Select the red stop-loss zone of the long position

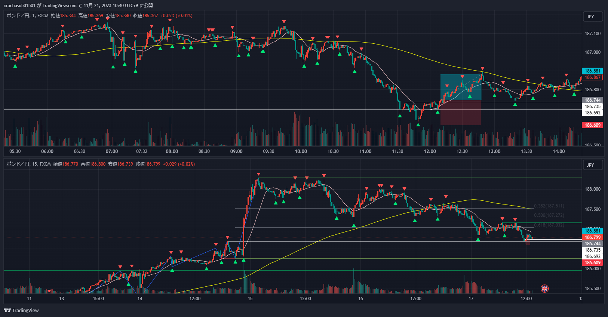[461, 113]
